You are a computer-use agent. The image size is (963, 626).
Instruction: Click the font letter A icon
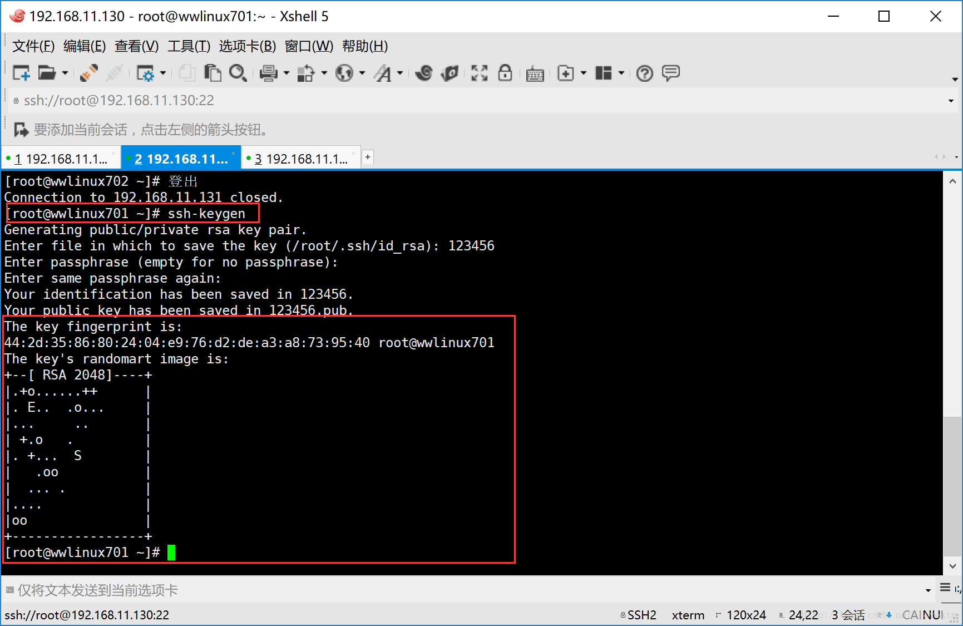[x=383, y=73]
